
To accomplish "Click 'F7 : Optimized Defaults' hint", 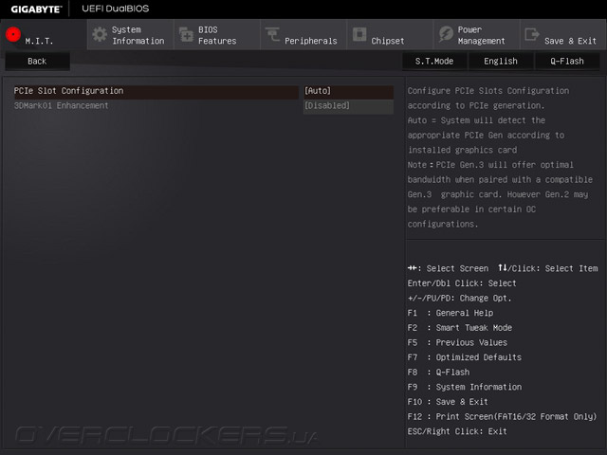I will tap(464, 357).
